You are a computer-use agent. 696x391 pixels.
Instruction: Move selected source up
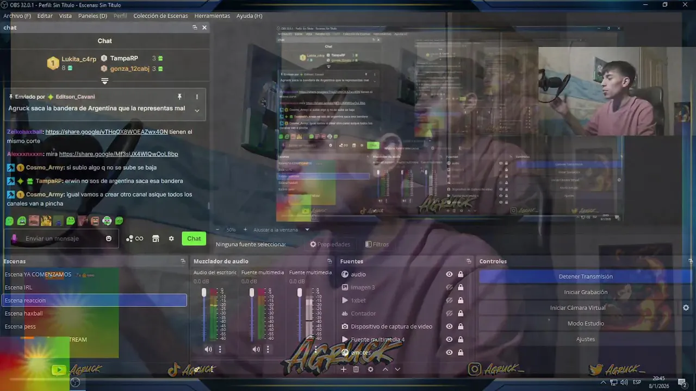[385, 369]
